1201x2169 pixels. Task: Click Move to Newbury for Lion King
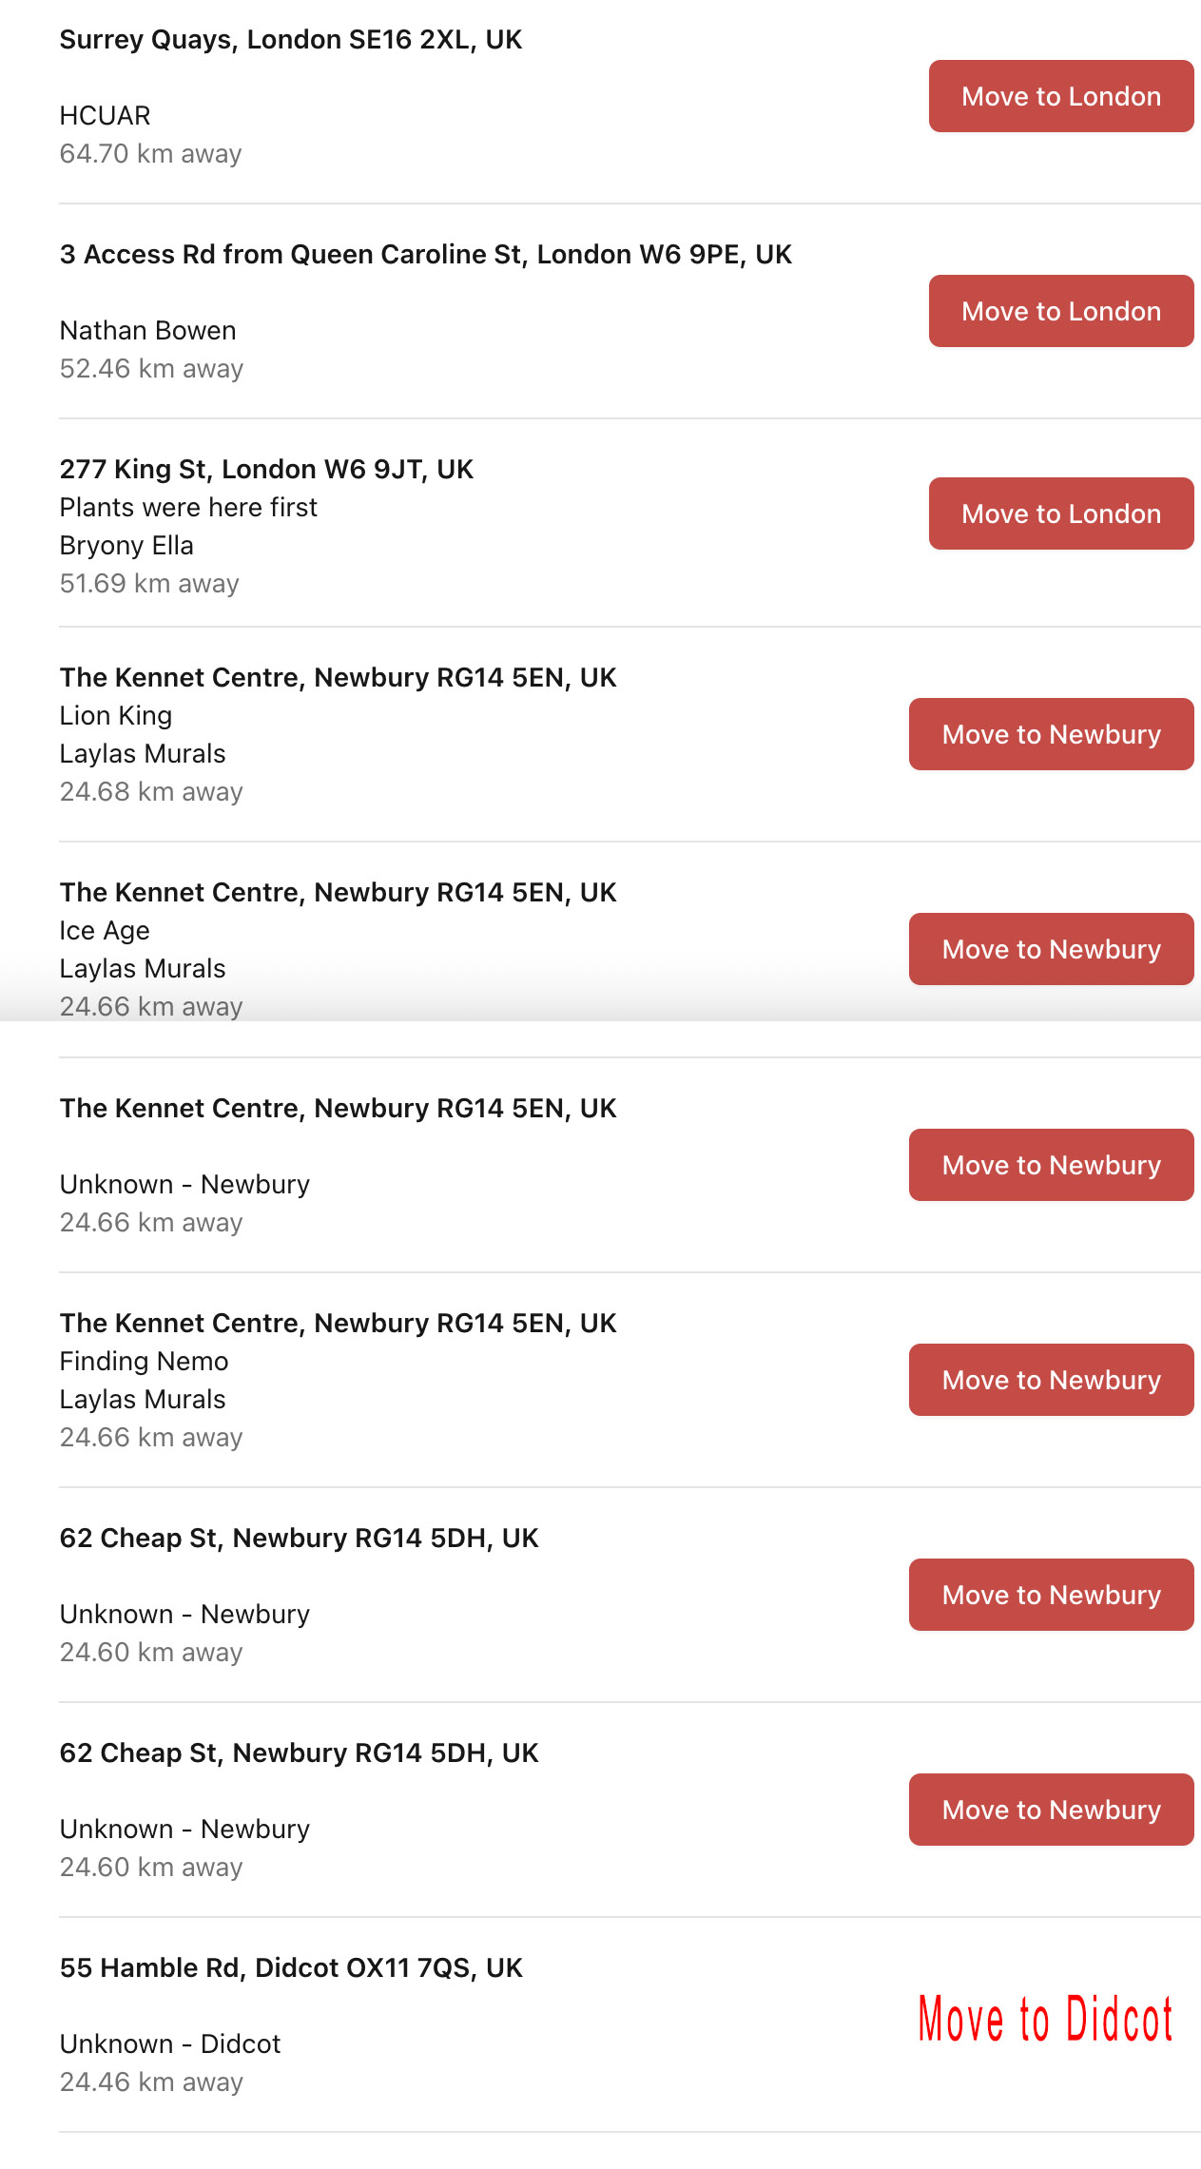click(x=1051, y=734)
